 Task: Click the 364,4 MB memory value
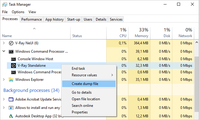tap(141, 43)
